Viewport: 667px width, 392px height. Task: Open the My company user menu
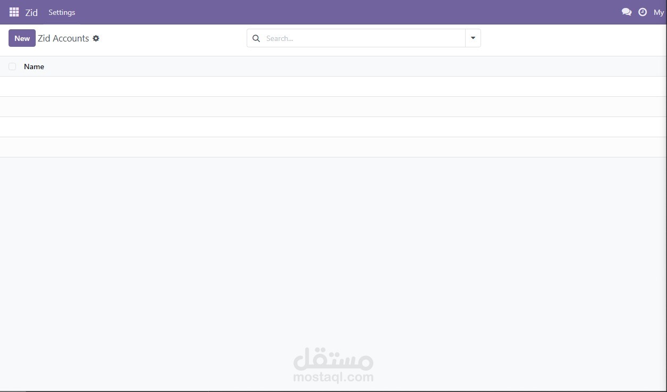pos(660,12)
